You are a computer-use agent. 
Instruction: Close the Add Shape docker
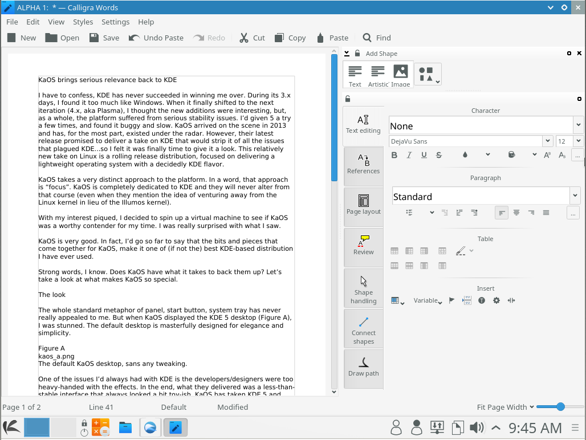(579, 54)
